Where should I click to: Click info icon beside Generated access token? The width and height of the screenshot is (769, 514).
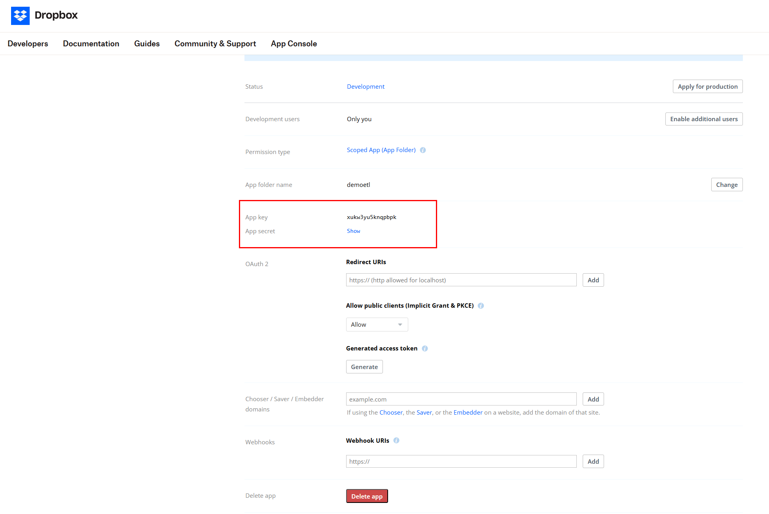tap(424, 348)
